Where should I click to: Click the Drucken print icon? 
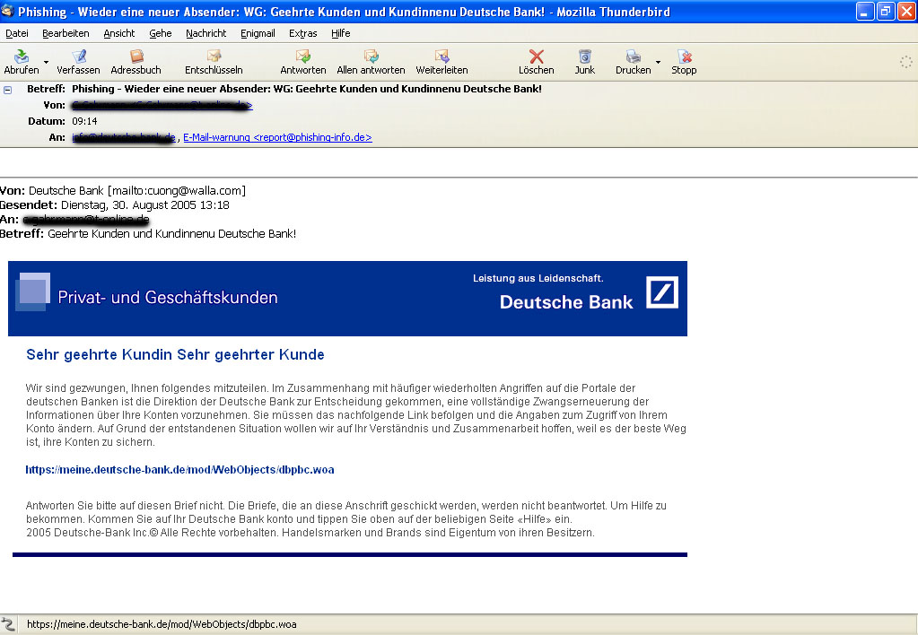pos(633,57)
